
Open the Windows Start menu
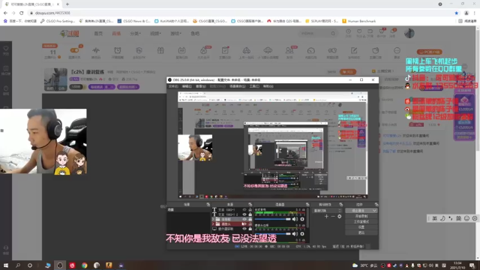coord(5,265)
